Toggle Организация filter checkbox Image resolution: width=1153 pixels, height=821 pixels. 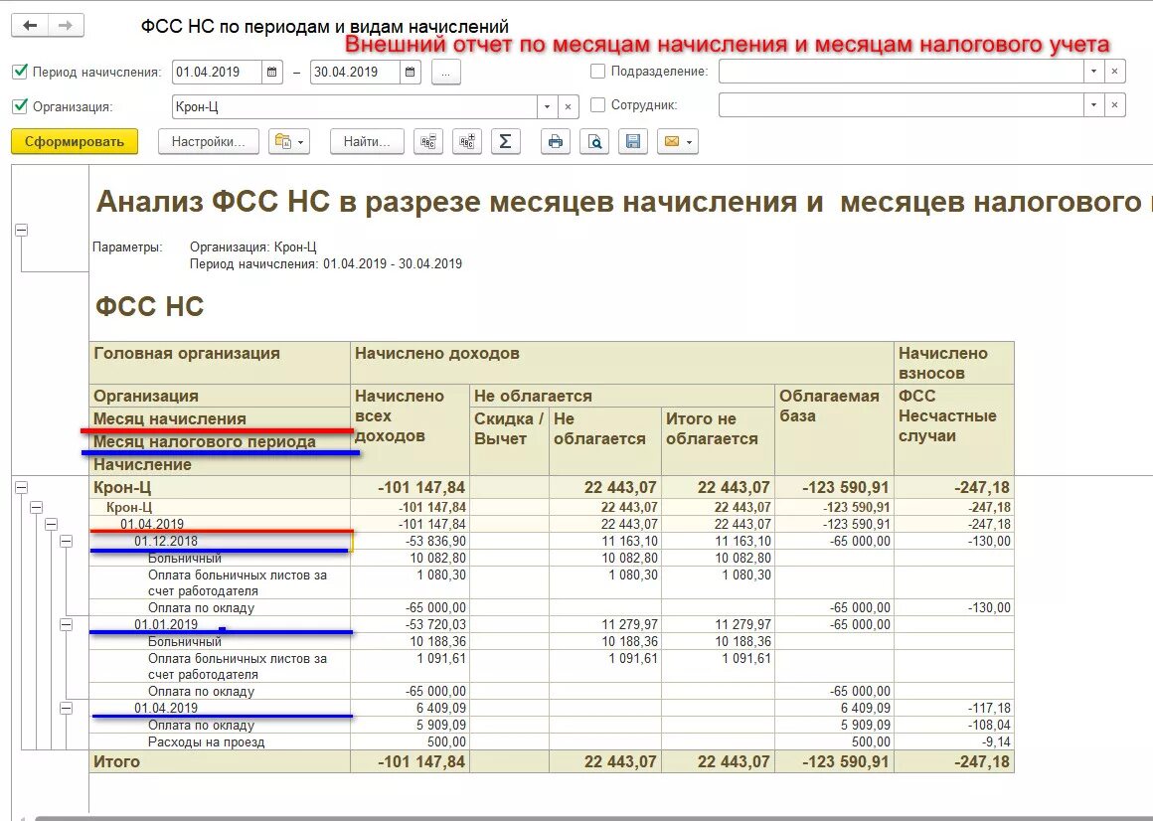tap(21, 106)
